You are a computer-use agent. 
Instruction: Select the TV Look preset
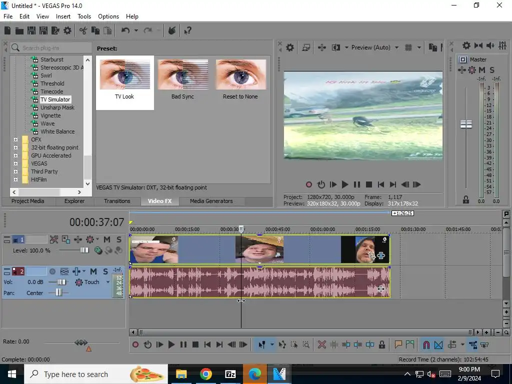[124, 82]
